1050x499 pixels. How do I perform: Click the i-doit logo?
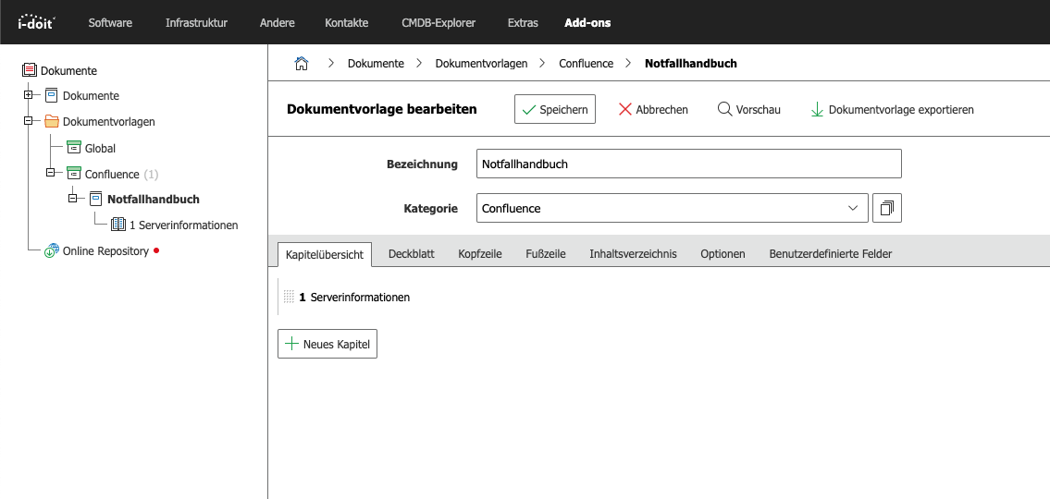point(36,22)
